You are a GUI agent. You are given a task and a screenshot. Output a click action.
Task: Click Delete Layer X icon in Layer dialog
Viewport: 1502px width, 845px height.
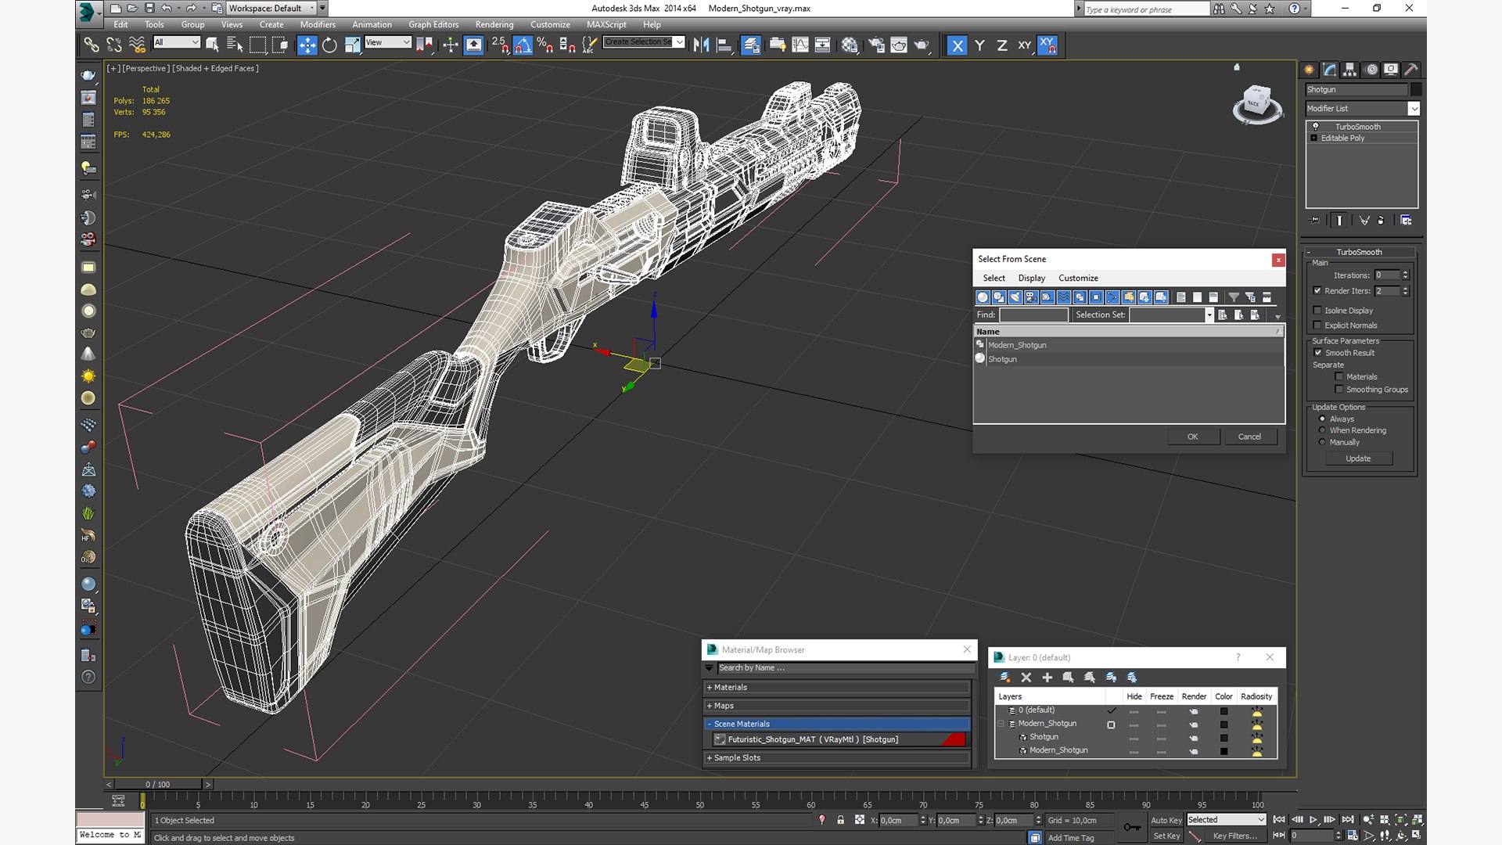1026,678
